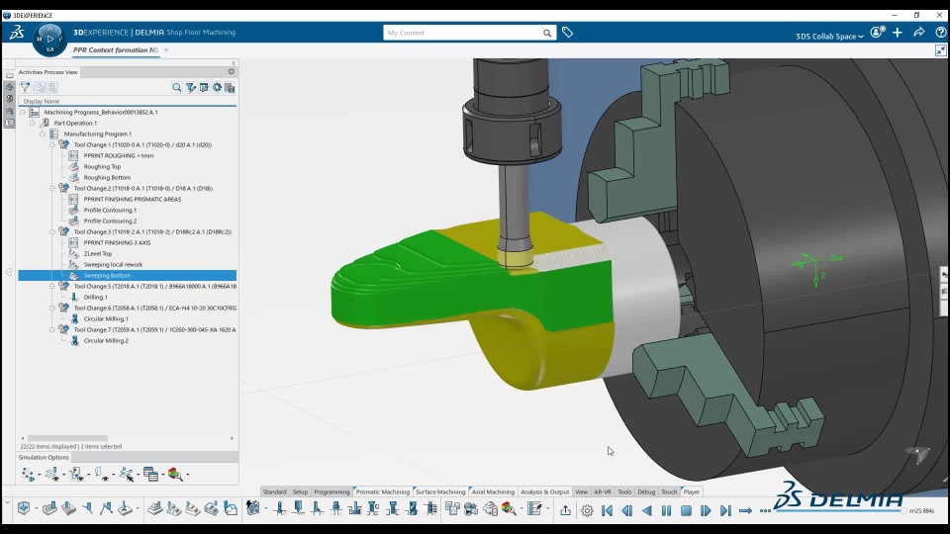Switch to Analysis & Output tab
The image size is (950, 534).
pos(544,491)
